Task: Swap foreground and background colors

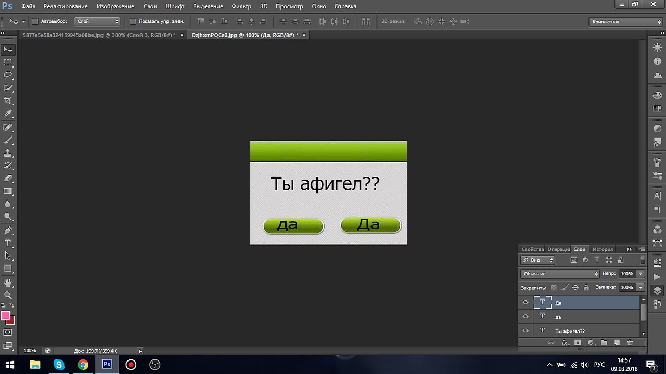Action: [12, 305]
